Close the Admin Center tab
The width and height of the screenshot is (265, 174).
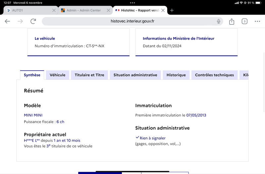pyautogui.click(x=109, y=10)
